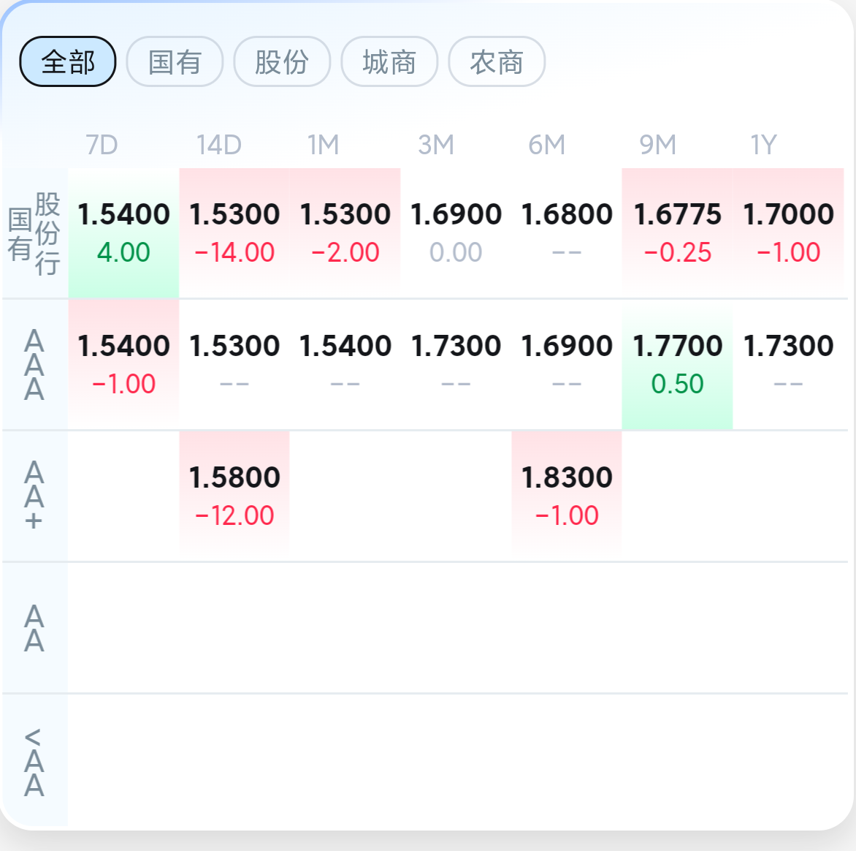Click the AA row label
The width and height of the screenshot is (856, 851).
pos(34,628)
